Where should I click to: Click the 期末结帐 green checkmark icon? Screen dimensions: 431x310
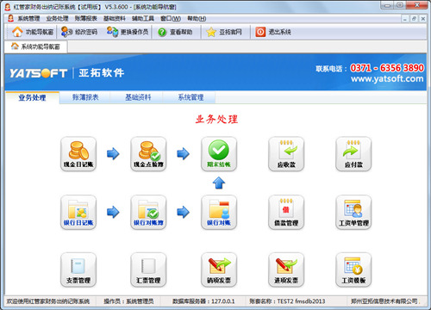tap(219, 154)
